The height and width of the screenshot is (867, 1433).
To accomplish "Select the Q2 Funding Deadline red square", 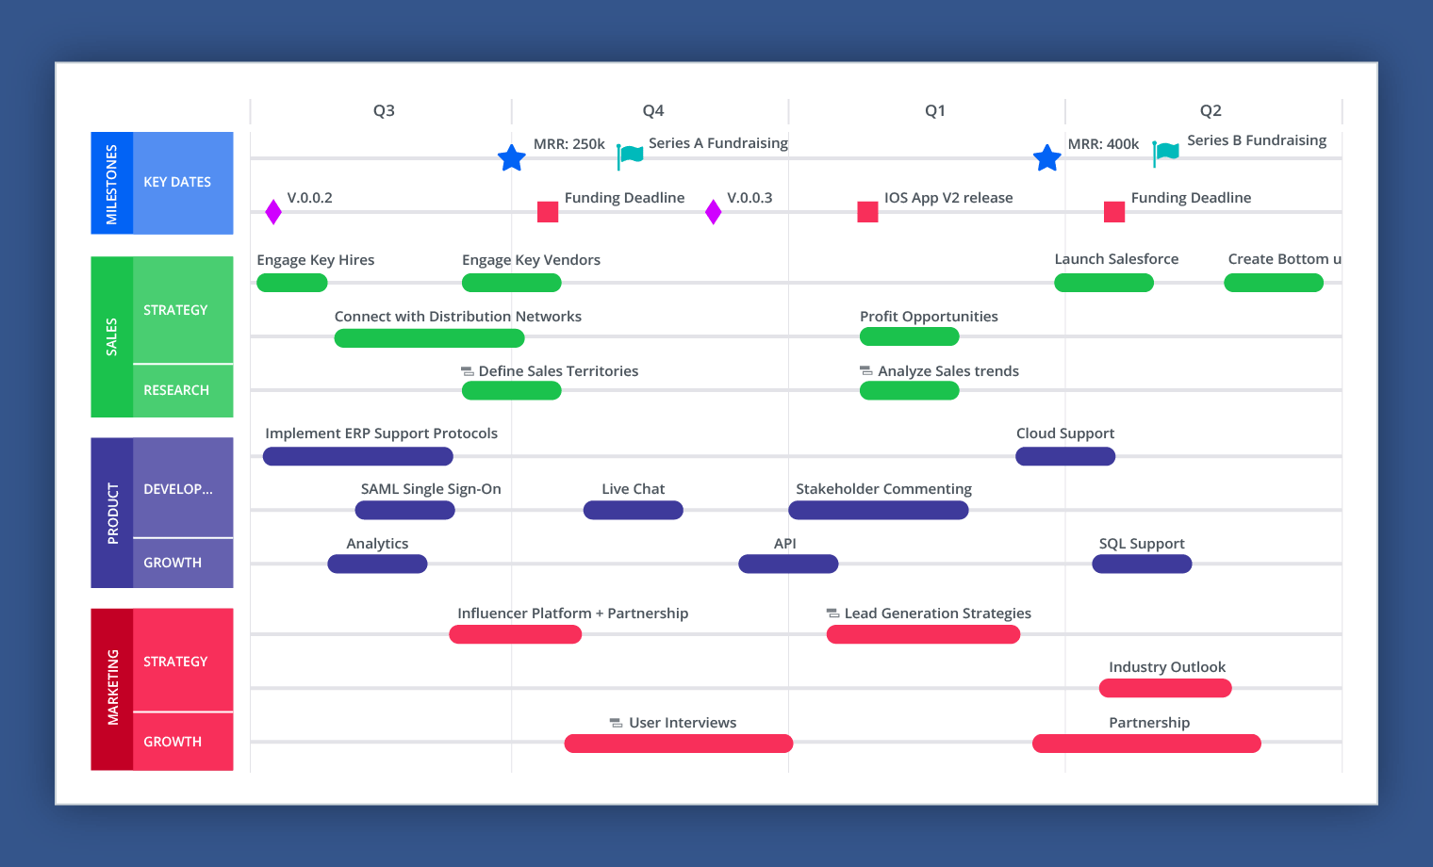I will [x=1114, y=212].
